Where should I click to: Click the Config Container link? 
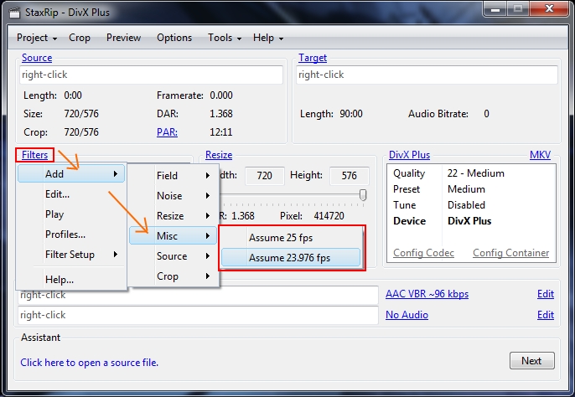tap(510, 253)
